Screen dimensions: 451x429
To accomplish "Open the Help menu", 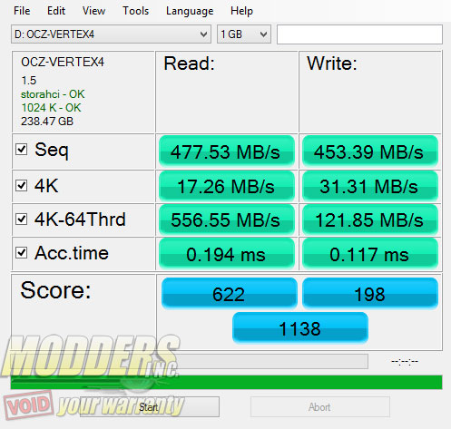I will click(x=241, y=11).
